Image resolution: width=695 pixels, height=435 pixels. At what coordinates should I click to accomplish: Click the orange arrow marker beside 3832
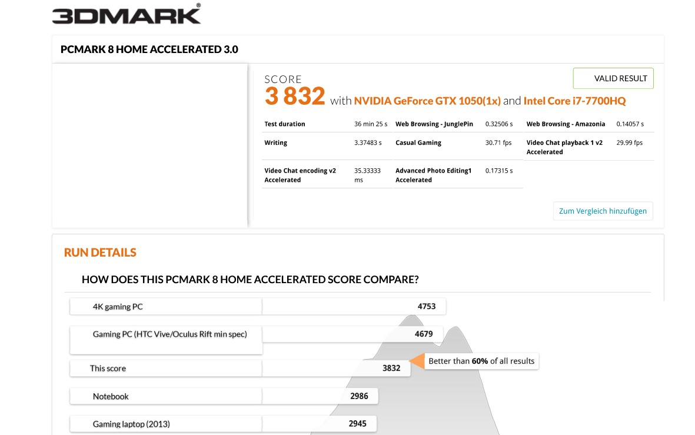pyautogui.click(x=417, y=361)
